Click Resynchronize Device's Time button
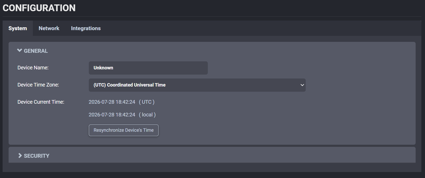 124,130
